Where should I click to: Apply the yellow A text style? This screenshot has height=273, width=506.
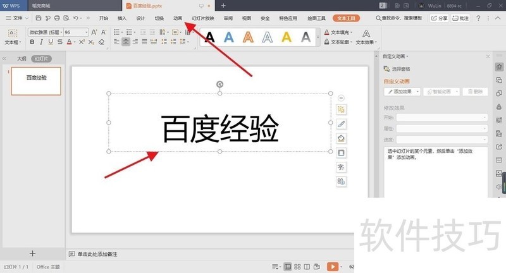[x=287, y=37]
